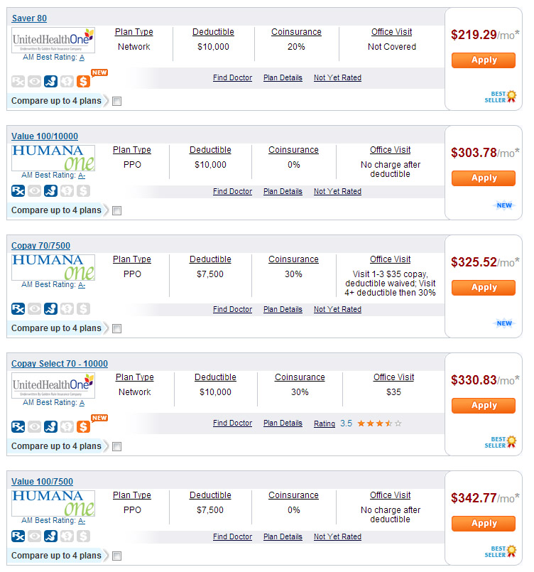Open the A- AM Best Rating link on Value 100/10000
The image size is (534, 572).
coord(82,175)
